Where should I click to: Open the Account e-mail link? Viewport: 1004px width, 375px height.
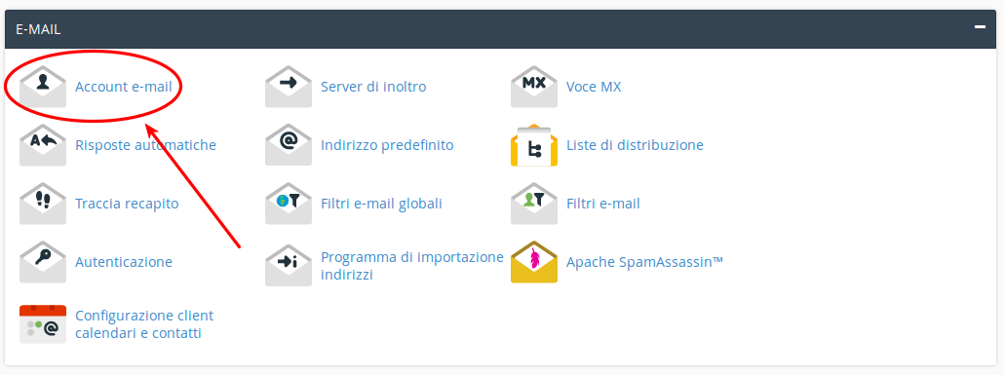tap(124, 87)
